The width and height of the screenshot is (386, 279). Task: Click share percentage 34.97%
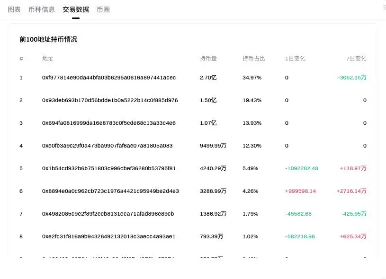click(x=252, y=78)
